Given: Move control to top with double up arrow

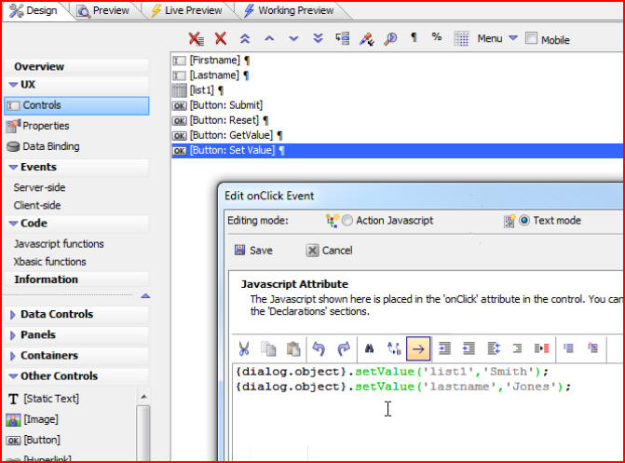Looking at the screenshot, I should 245,39.
